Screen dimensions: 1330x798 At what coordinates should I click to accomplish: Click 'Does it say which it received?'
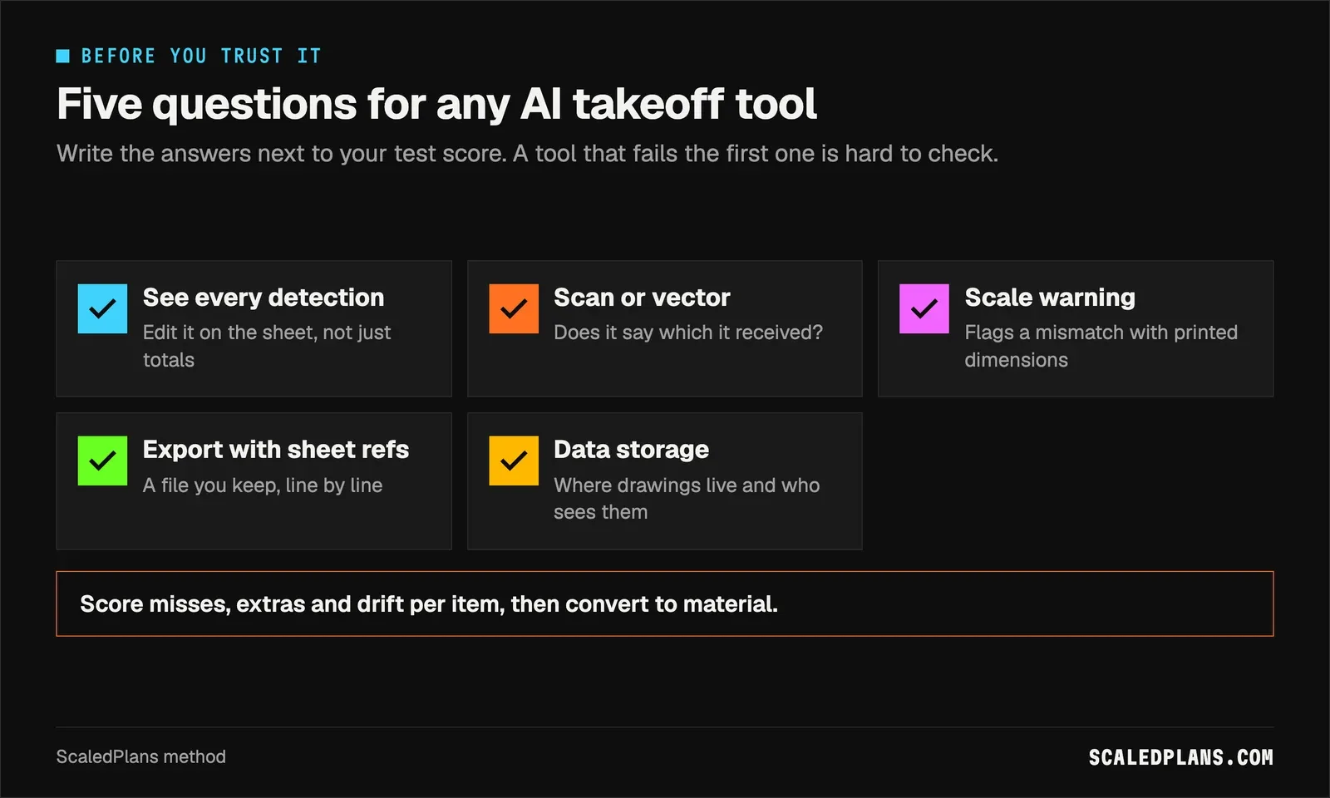click(x=688, y=332)
